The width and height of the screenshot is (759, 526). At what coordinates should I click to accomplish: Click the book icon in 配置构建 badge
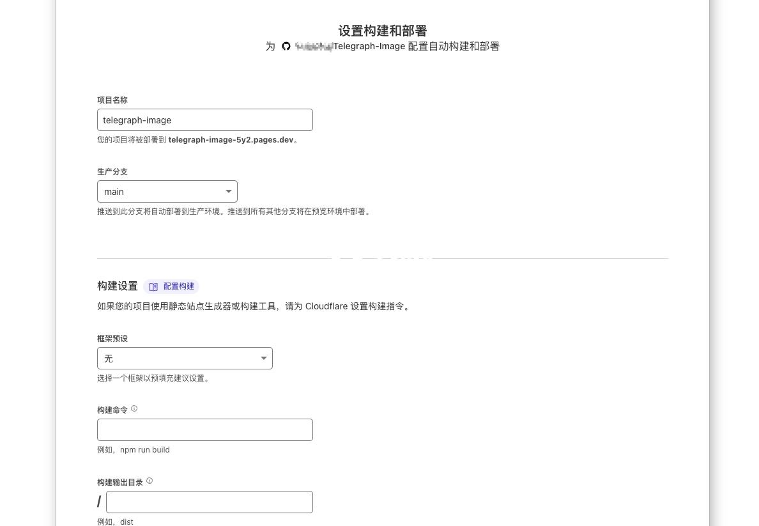click(x=153, y=287)
